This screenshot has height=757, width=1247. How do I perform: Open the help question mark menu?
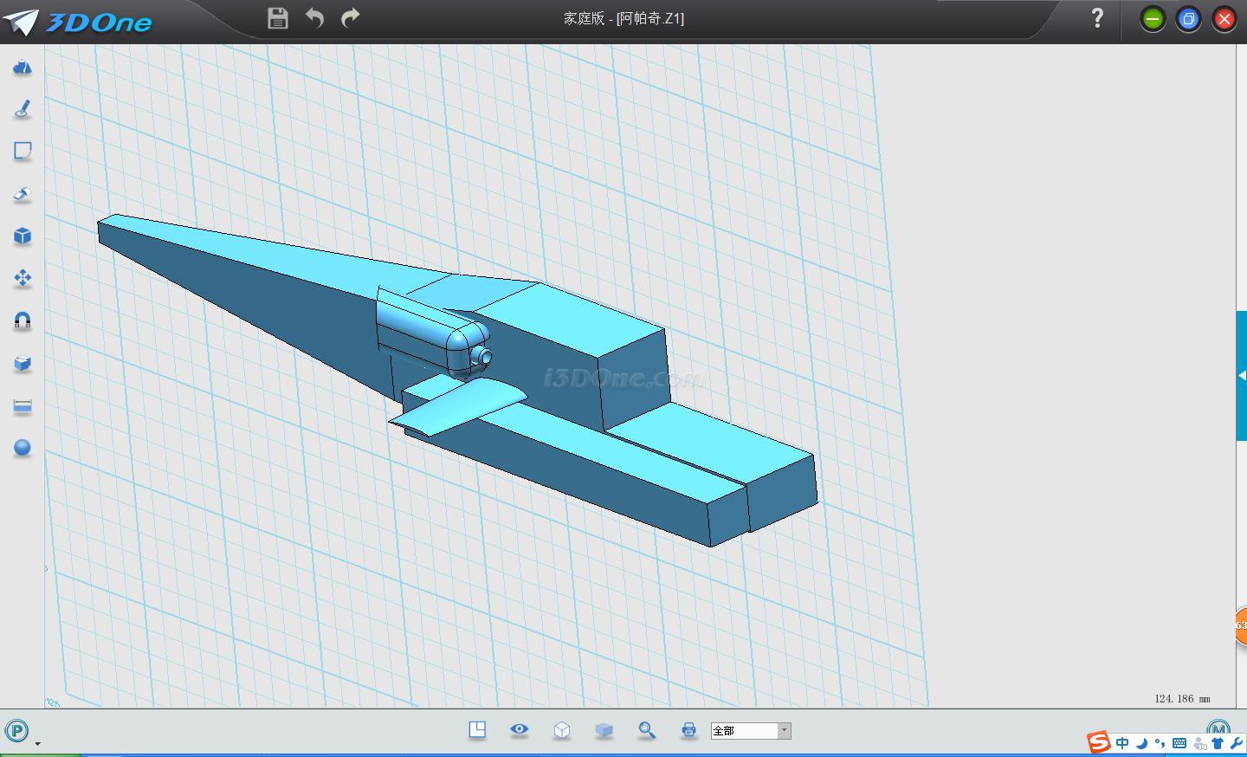pos(1097,18)
